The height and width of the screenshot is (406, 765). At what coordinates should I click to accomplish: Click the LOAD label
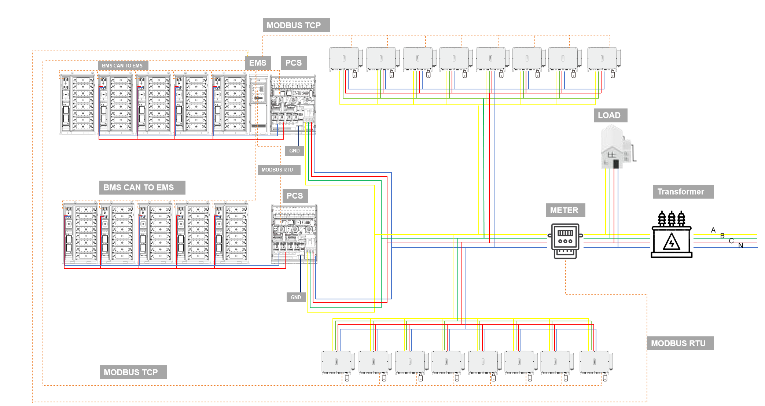[x=610, y=115]
